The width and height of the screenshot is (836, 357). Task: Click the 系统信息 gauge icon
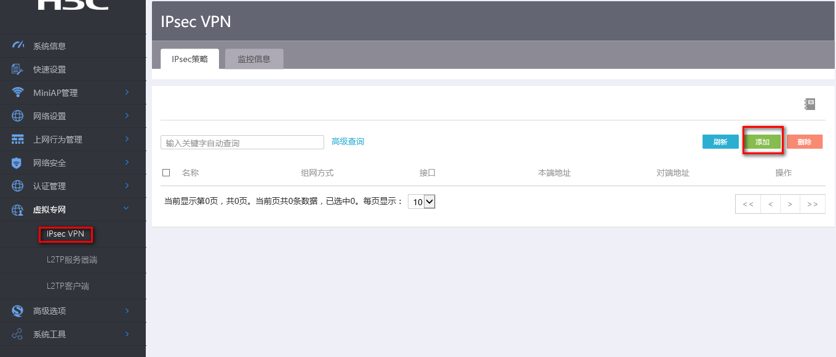point(18,45)
